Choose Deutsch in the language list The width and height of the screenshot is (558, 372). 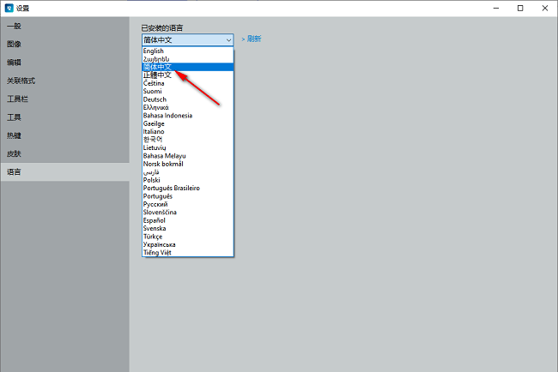187,99
